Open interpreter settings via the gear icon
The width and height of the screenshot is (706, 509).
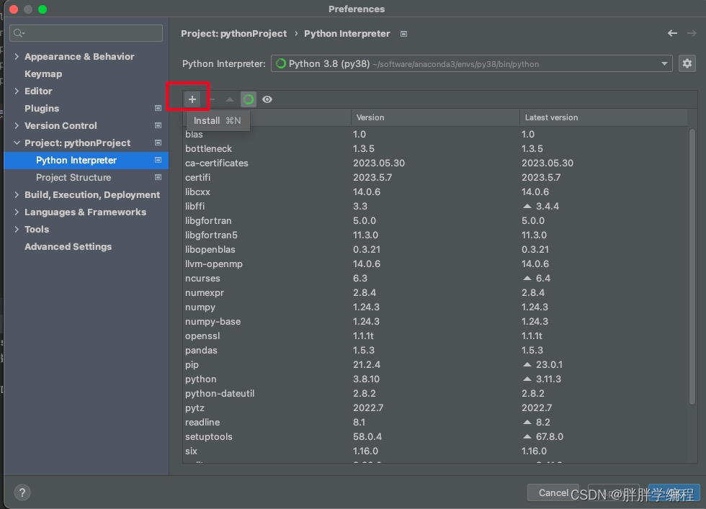[688, 63]
